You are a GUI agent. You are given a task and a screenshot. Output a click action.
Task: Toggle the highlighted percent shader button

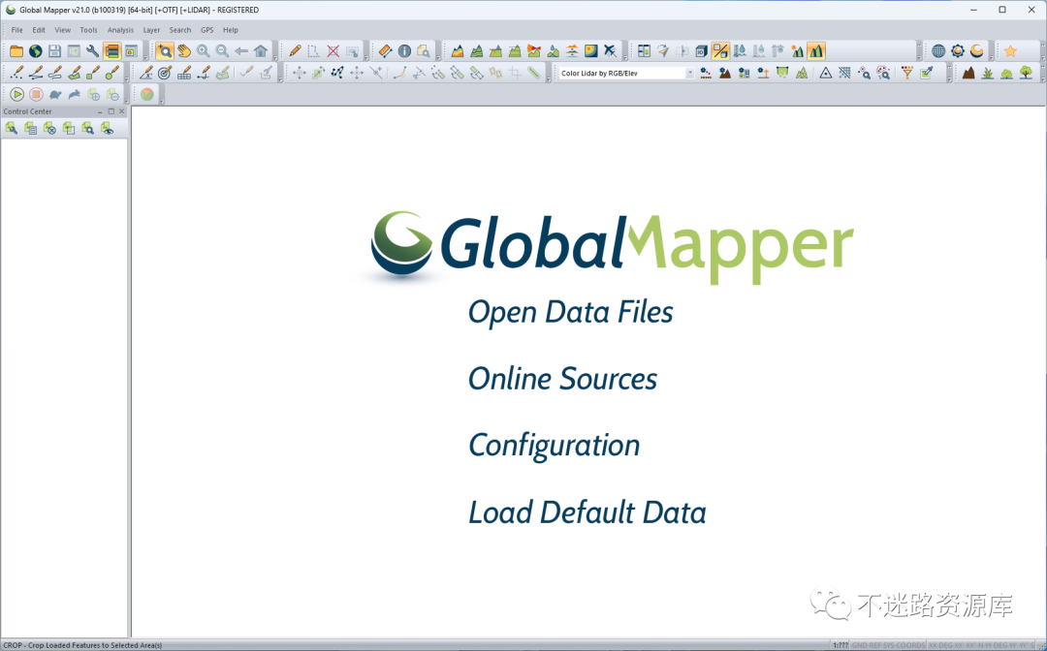720,51
